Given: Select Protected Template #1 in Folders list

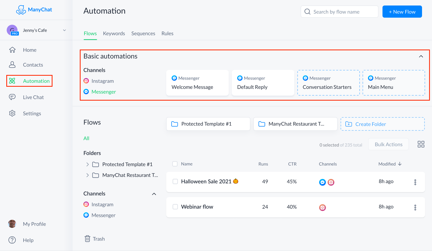Looking at the screenshot, I should click(x=127, y=164).
